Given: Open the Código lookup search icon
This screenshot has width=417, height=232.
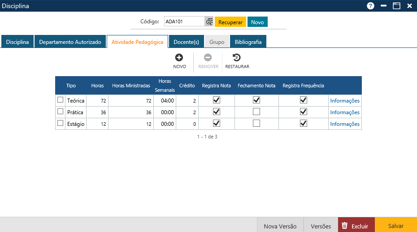Looking at the screenshot, I should (209, 22).
